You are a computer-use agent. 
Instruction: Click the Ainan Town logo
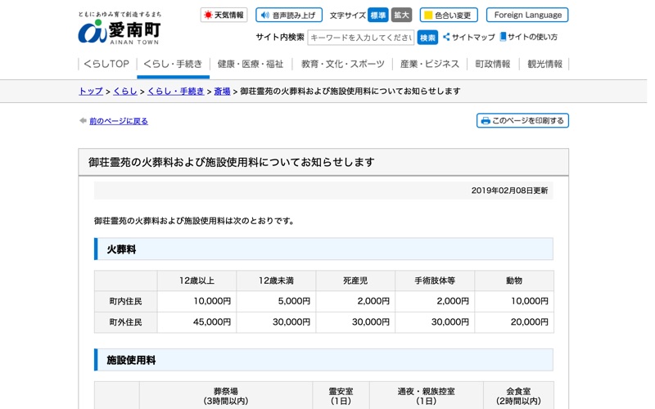point(120,29)
